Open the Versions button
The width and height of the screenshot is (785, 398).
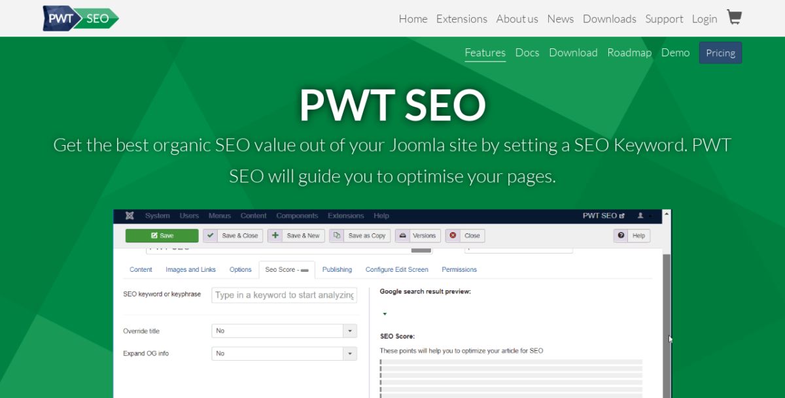(418, 236)
